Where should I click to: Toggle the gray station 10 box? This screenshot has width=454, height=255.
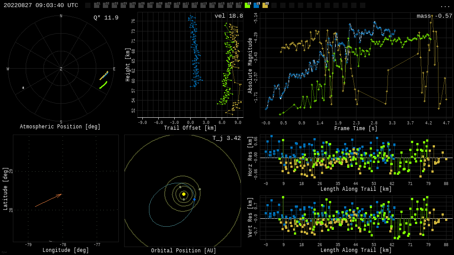click(176, 5)
